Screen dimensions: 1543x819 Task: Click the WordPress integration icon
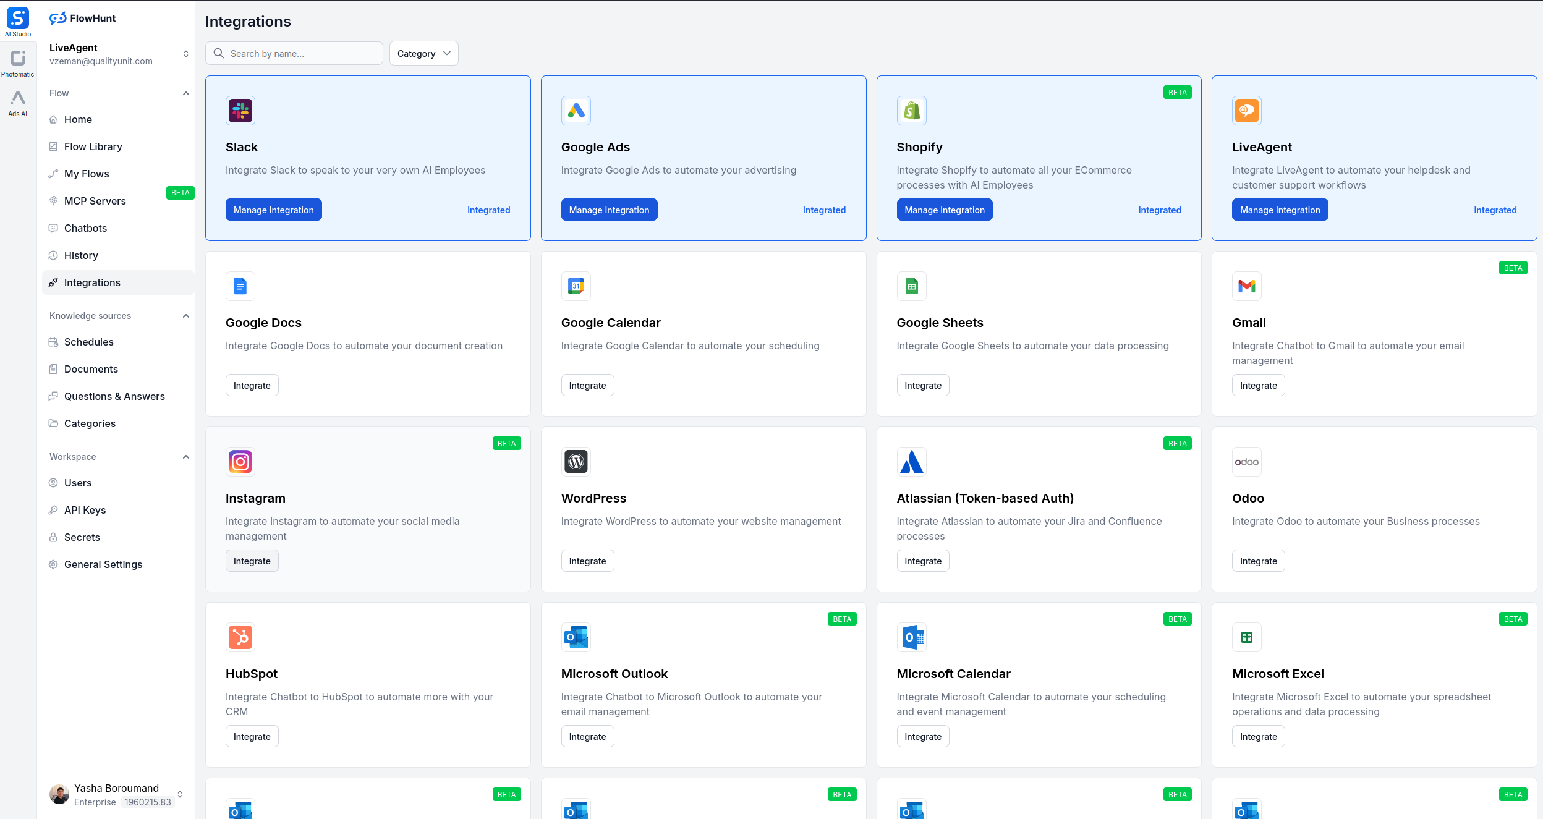click(x=576, y=462)
